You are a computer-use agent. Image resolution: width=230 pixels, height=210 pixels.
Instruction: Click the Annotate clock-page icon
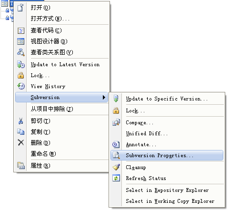point(116,144)
